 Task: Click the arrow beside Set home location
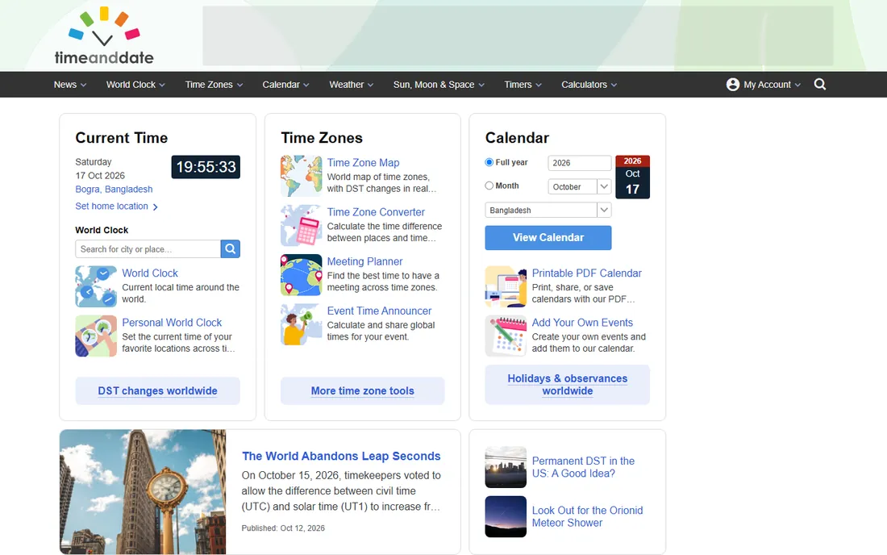(156, 207)
